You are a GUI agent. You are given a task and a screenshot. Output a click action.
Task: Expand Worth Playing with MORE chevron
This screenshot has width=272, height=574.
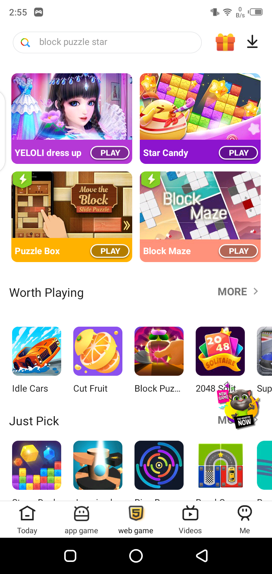pos(238,292)
